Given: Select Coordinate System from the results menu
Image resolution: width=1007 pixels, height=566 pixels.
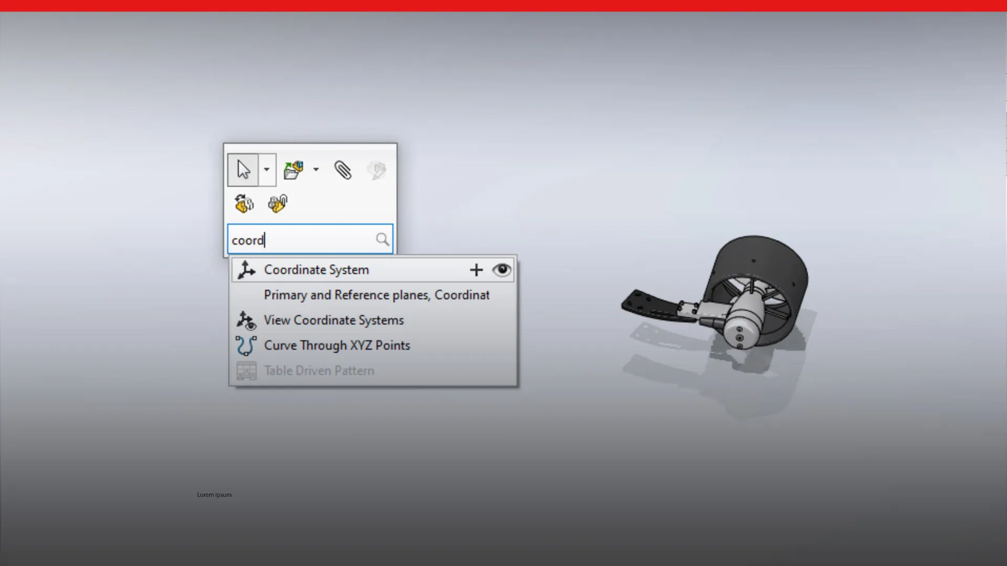Looking at the screenshot, I should pos(316,269).
